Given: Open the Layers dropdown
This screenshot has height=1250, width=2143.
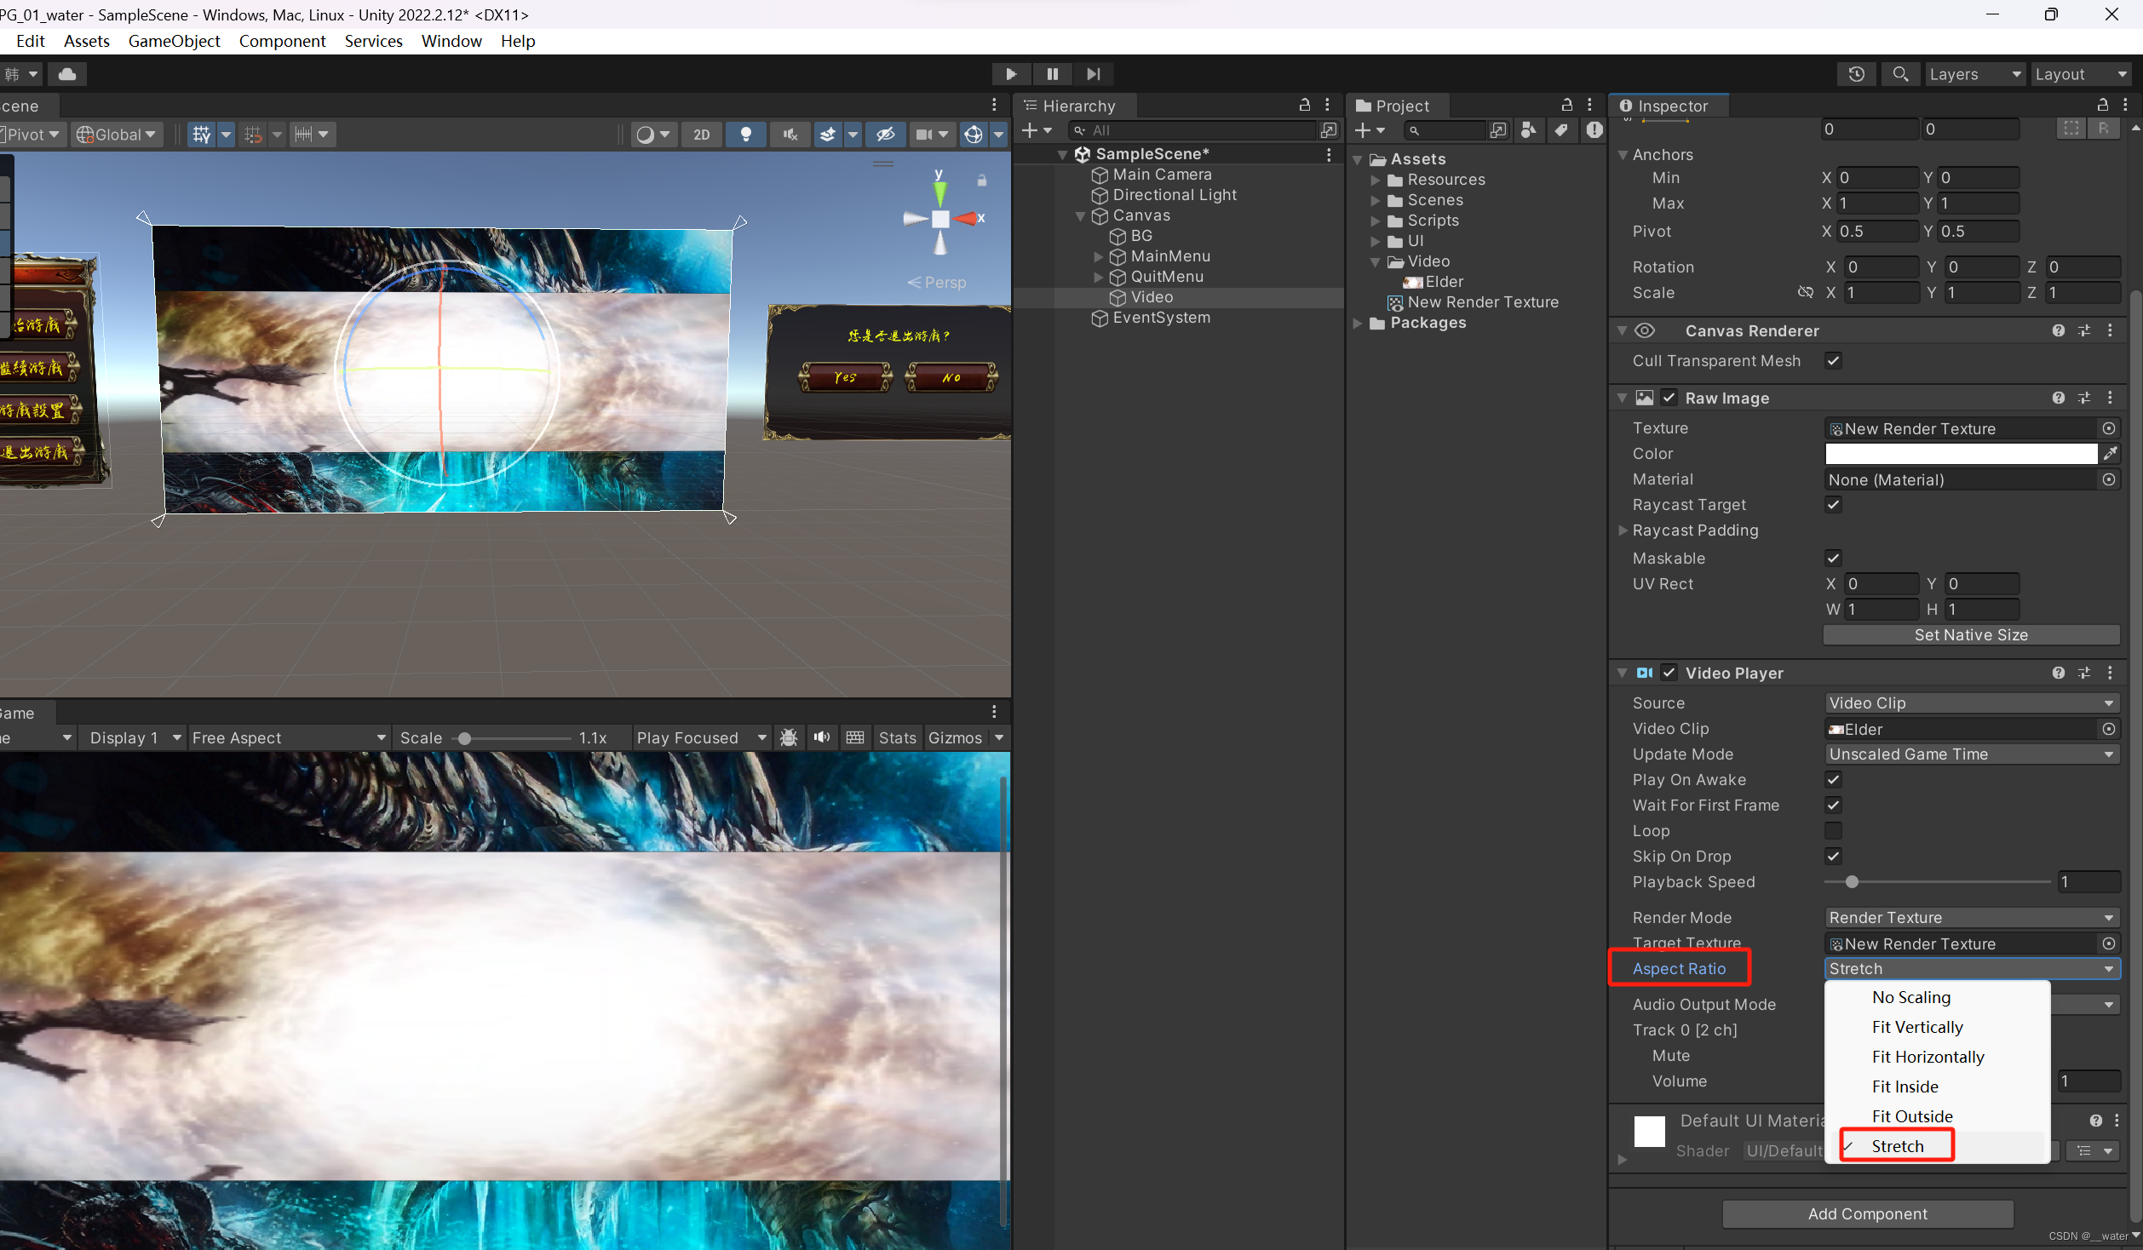Looking at the screenshot, I should pyautogui.click(x=1974, y=74).
